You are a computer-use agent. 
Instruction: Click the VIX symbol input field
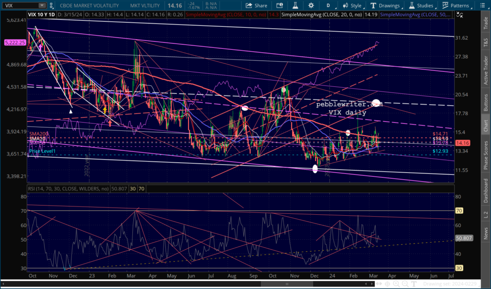19,6
